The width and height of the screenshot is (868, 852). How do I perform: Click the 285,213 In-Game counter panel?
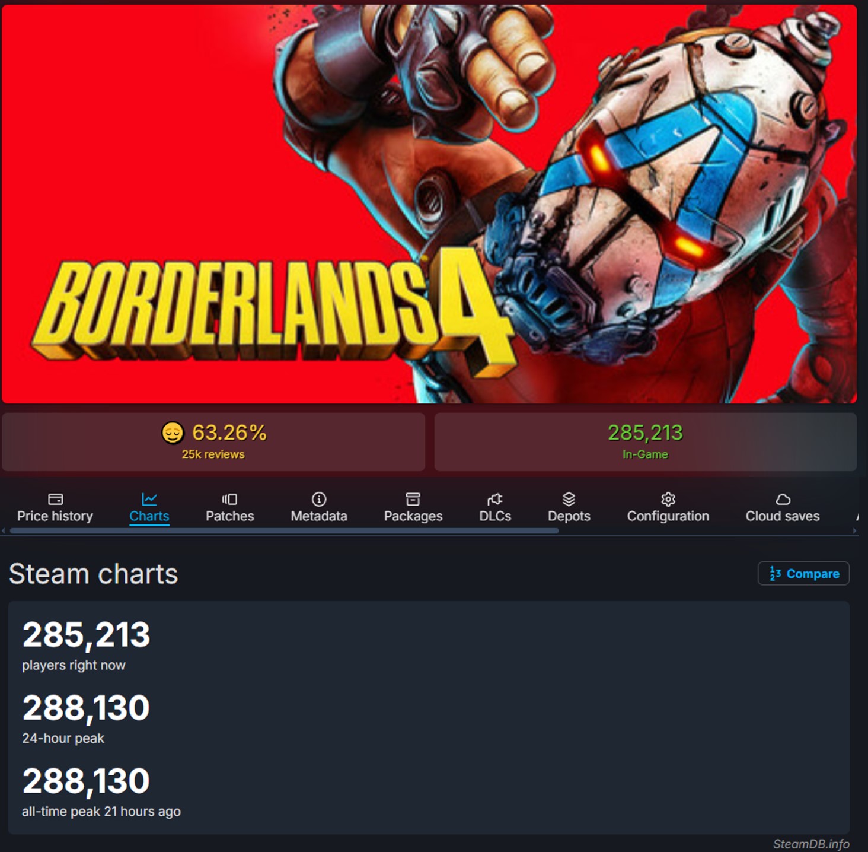pos(645,442)
